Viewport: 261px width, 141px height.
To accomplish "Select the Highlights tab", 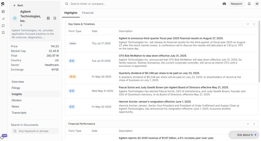I will click(x=71, y=13).
